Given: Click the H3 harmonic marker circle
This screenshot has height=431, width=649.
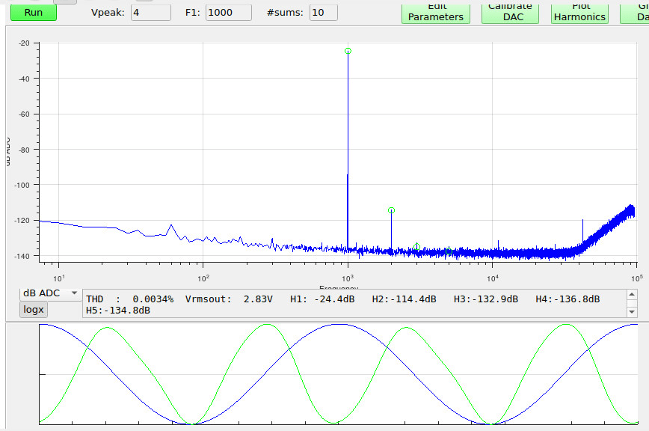Looking at the screenshot, I should point(416,247).
